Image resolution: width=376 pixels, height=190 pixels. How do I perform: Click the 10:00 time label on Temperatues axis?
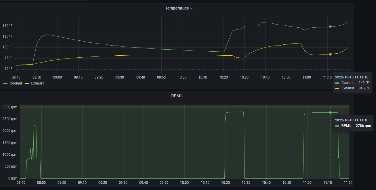182,77
